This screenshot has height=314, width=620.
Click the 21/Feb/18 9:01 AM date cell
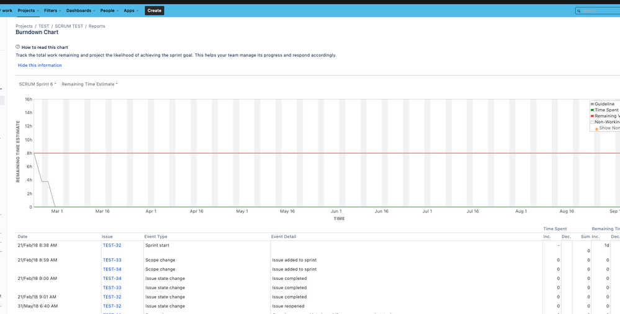(x=37, y=297)
